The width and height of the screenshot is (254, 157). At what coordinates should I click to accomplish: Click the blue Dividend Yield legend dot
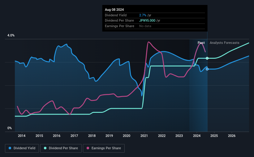point(10,148)
